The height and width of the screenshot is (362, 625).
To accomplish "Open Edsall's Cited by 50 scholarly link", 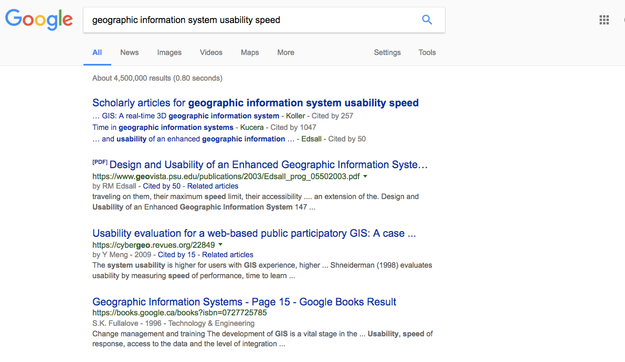I will pyautogui.click(x=347, y=139).
